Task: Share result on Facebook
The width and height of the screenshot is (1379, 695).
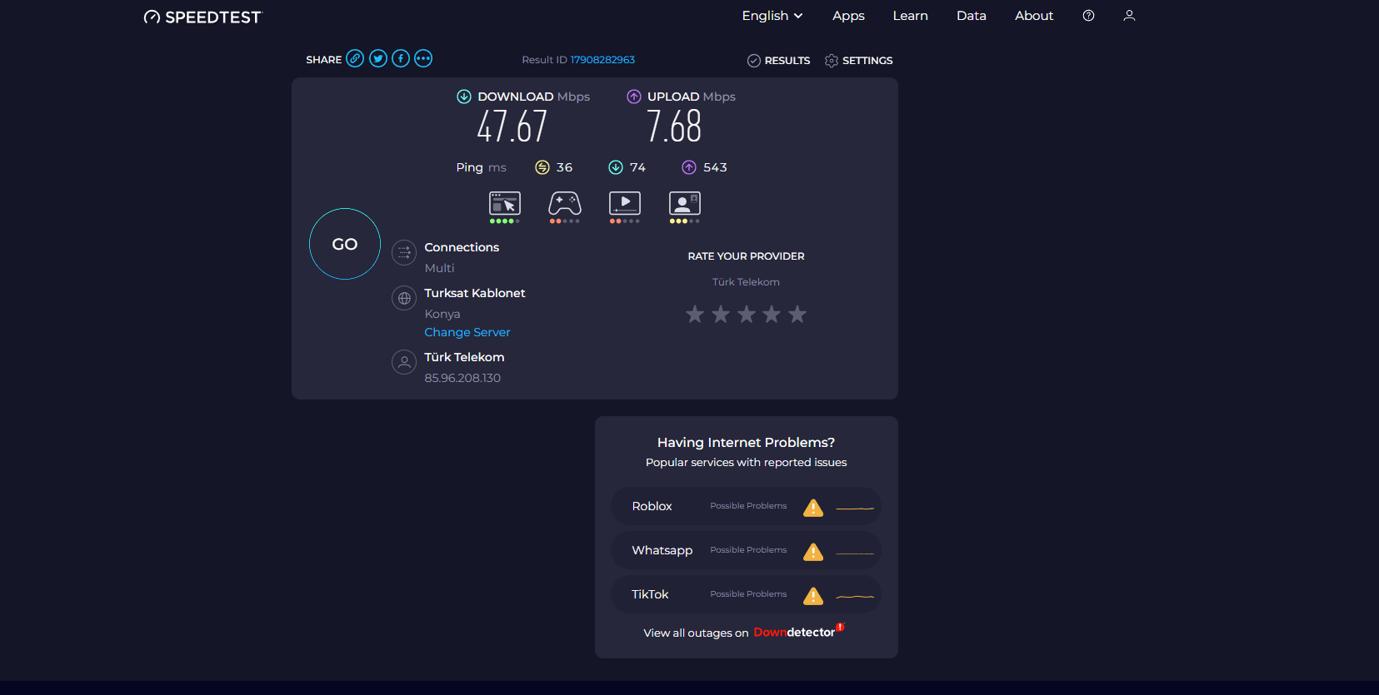Action: (x=401, y=58)
